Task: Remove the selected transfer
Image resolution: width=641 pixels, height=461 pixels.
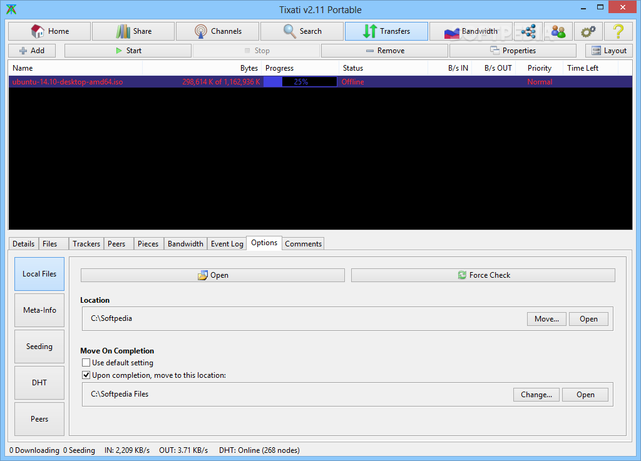Action: [x=385, y=51]
